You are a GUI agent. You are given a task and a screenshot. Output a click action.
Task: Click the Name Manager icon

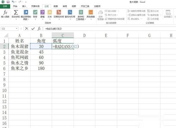coord(100,13)
